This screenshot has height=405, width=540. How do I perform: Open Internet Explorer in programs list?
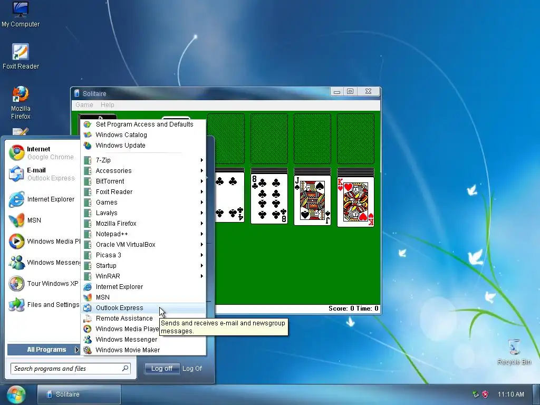coord(143,287)
